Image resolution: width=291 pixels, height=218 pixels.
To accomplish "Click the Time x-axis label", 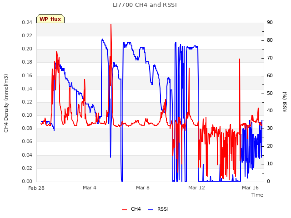I will (257, 195).
